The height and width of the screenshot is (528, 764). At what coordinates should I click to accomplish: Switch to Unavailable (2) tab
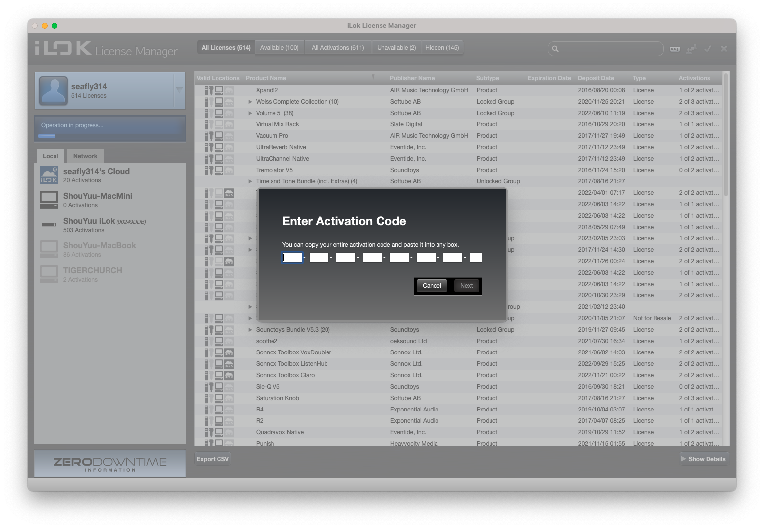396,48
